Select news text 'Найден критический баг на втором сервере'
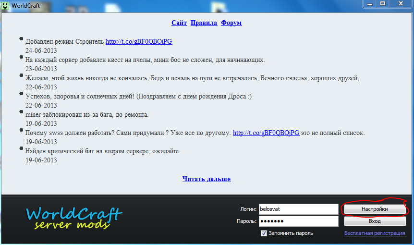 click(x=88, y=151)
